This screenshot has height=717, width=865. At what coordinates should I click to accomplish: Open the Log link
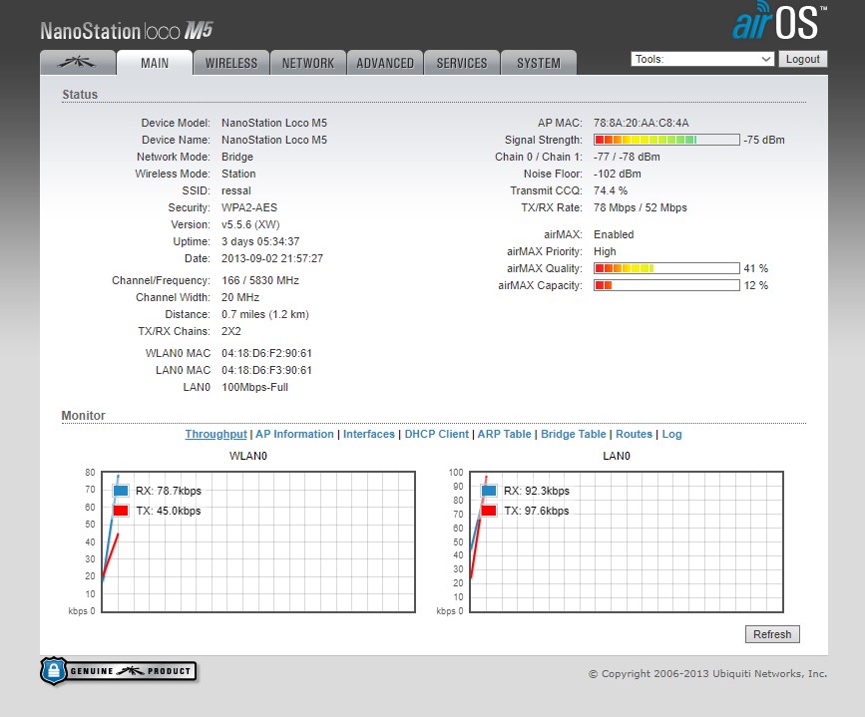click(671, 434)
